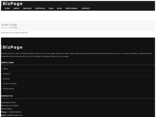
Task: Expand the DROP DOWN menu
Action: point(72,8)
